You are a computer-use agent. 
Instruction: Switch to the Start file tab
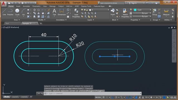pos(7,23)
